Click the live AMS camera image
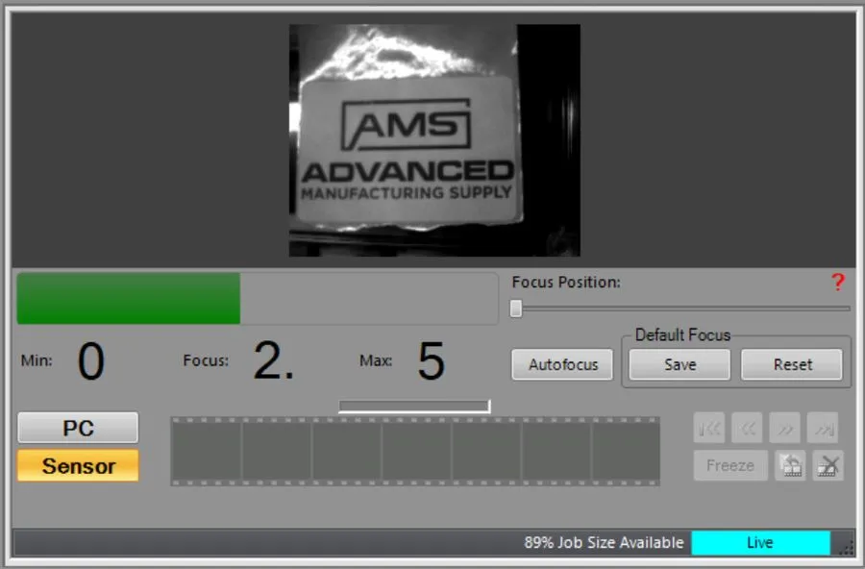The height and width of the screenshot is (569, 865). click(x=434, y=140)
